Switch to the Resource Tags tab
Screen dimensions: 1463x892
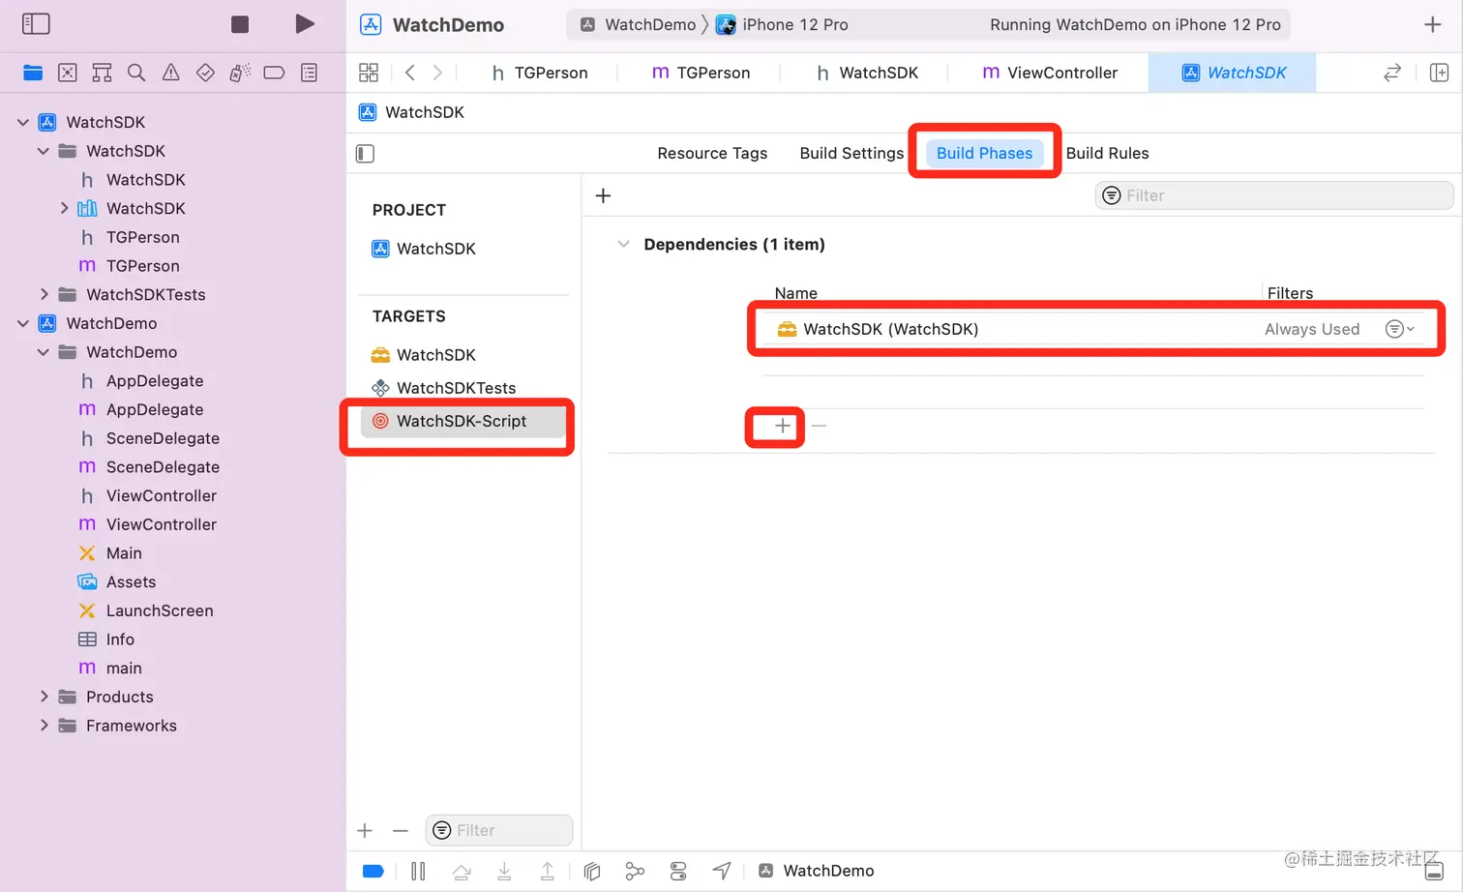[712, 153]
